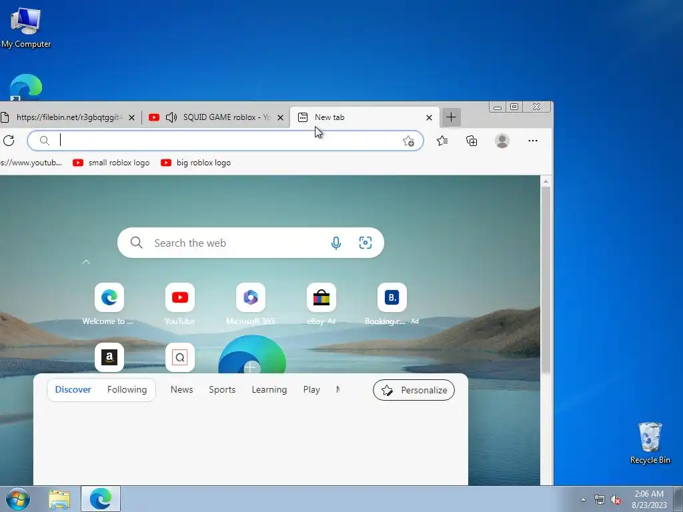Select the Following feed tab
Image resolution: width=683 pixels, height=512 pixels.
point(127,389)
